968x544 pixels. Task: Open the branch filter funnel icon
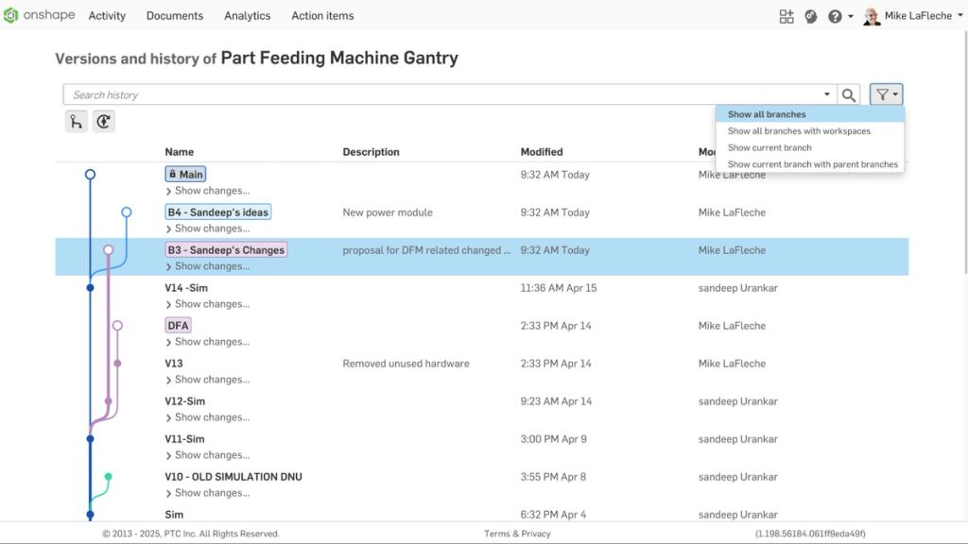coord(883,94)
